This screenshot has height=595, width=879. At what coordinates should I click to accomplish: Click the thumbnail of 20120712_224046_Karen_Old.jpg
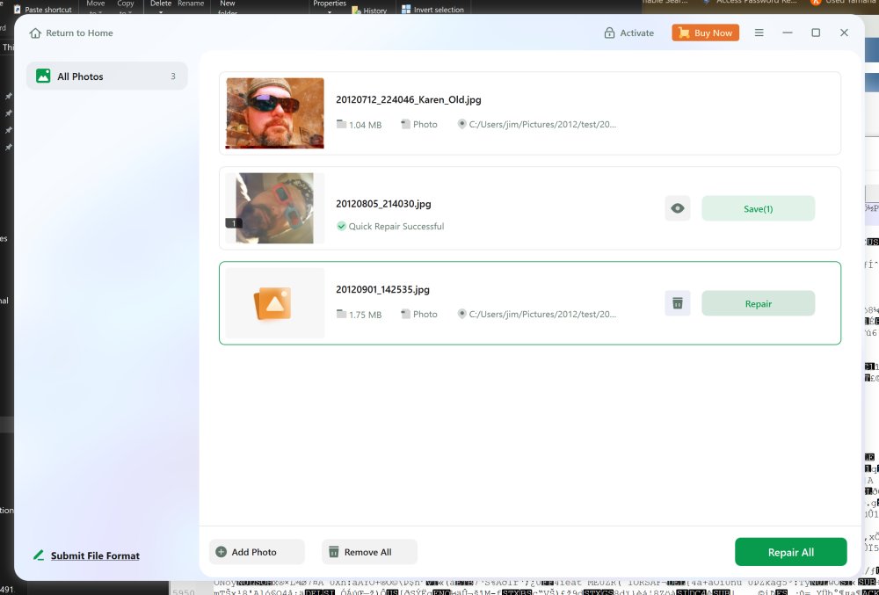point(273,113)
